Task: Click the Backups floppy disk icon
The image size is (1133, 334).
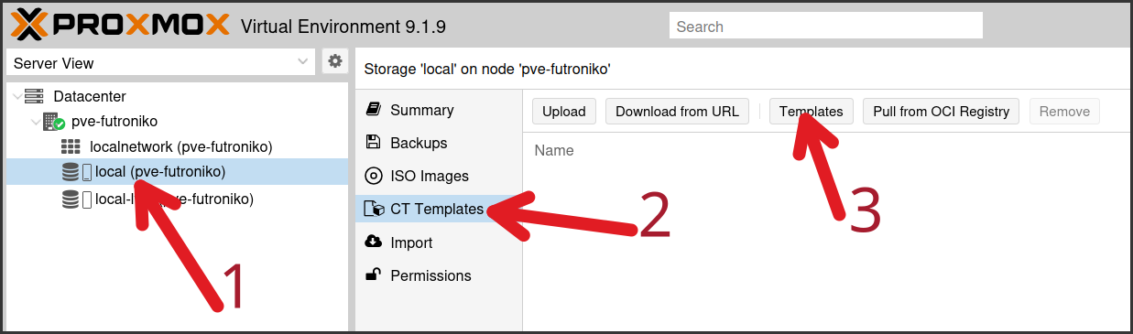Action: tap(373, 143)
